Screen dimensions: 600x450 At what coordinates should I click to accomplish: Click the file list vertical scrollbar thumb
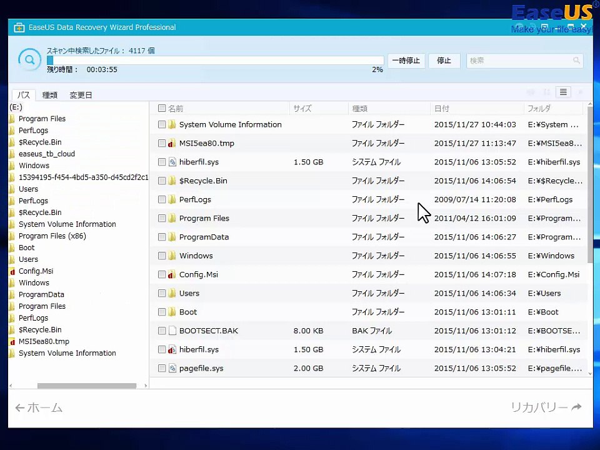pyautogui.click(x=590, y=185)
